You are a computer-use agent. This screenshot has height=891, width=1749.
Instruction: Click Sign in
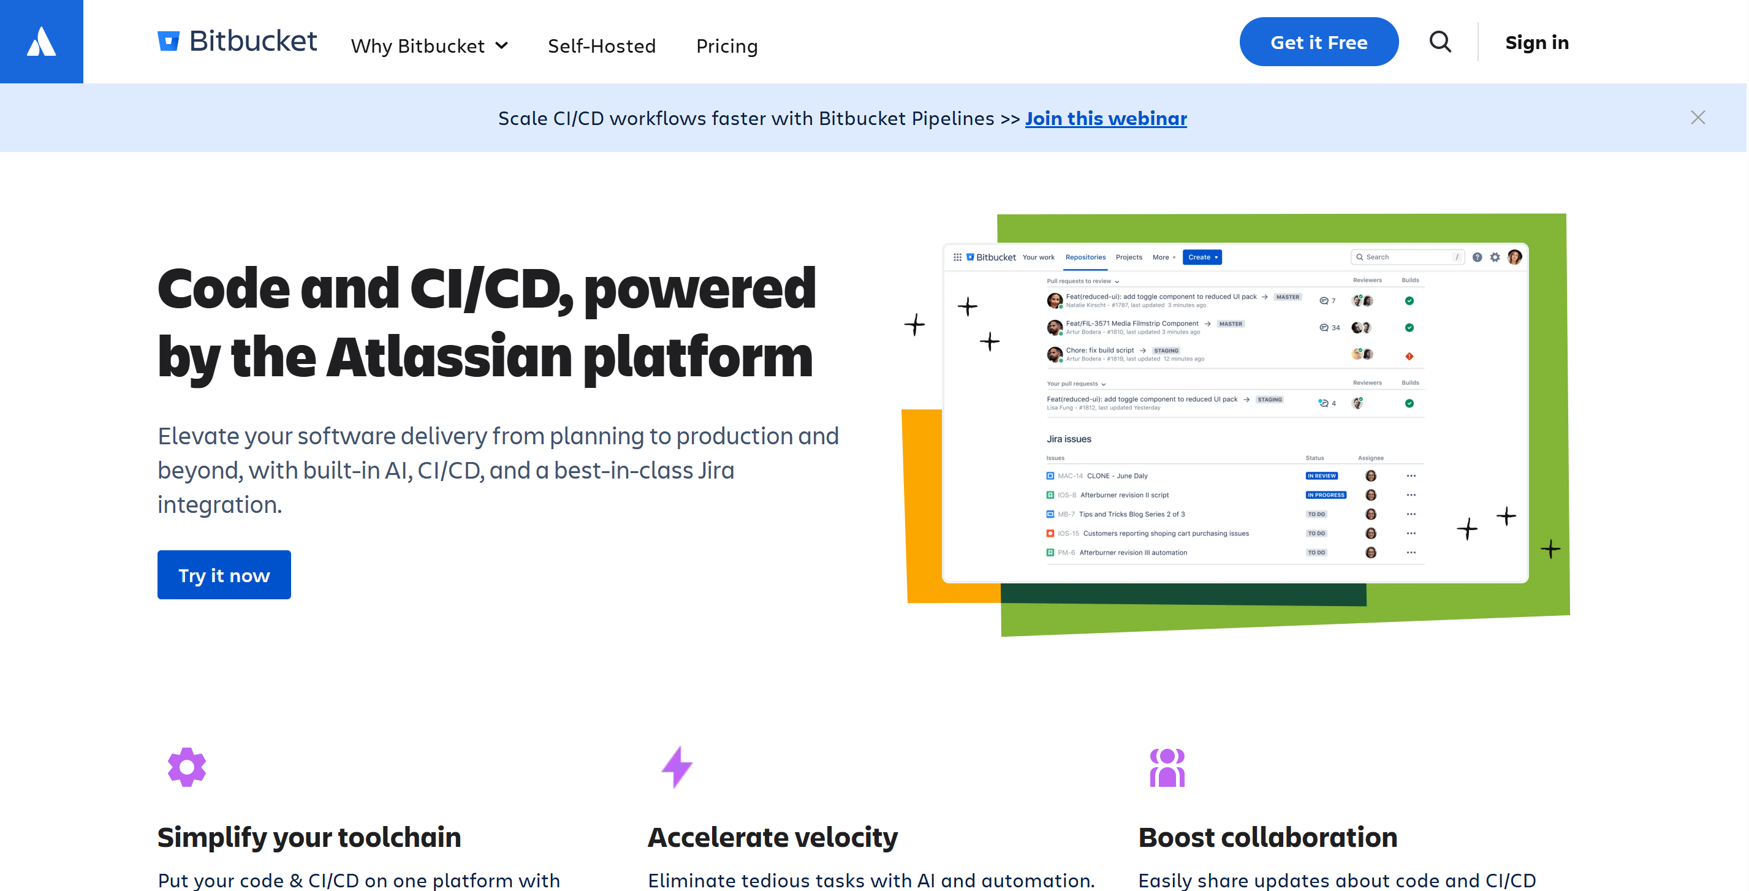tap(1537, 42)
